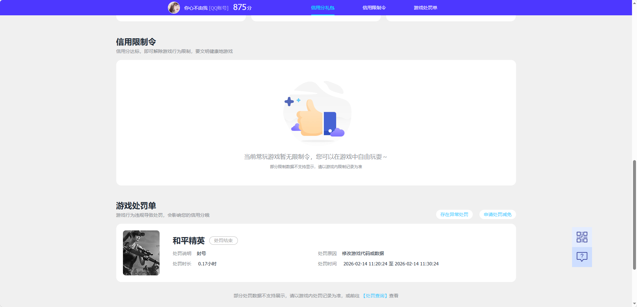Click the penalty time range 2026-02-14 text
Image resolution: width=637 pixels, height=307 pixels.
[391, 264]
